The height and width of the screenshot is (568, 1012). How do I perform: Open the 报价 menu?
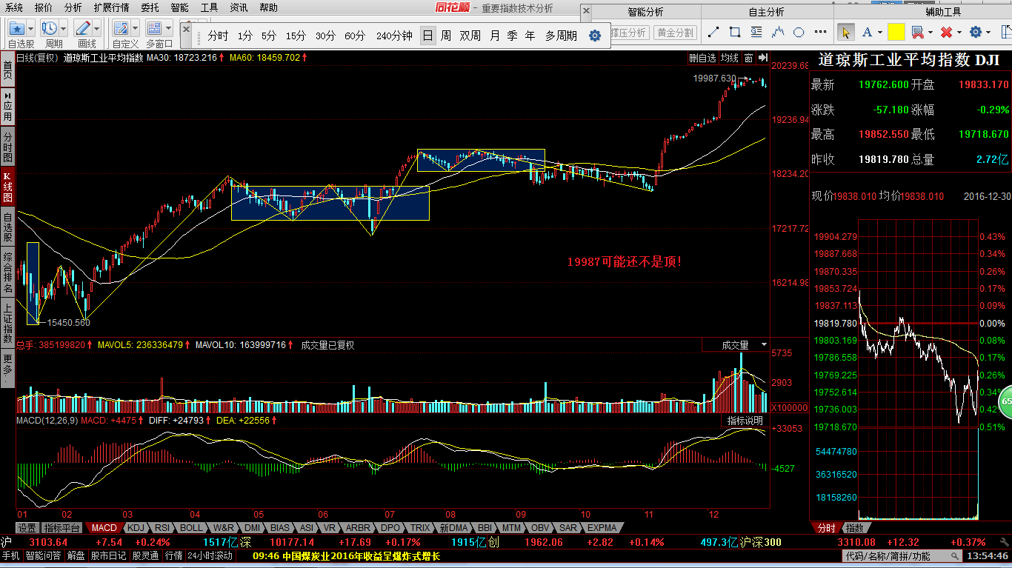point(44,7)
